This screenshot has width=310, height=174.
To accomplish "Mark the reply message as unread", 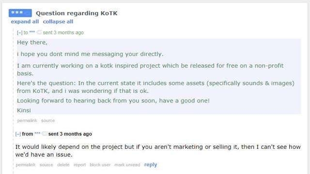I will (127, 165).
